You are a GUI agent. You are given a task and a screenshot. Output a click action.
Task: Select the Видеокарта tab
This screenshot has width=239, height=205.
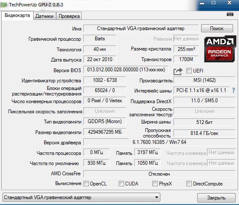click(17, 15)
